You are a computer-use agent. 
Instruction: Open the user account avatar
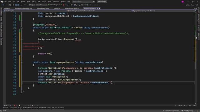(182, 2)
